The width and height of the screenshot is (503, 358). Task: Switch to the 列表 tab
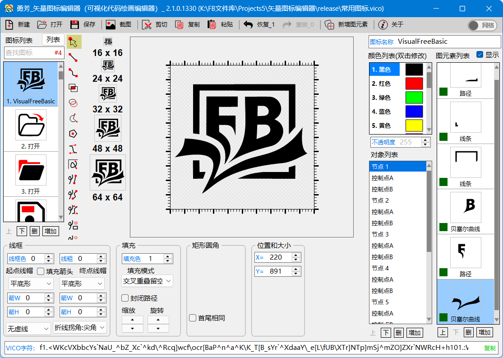53,40
